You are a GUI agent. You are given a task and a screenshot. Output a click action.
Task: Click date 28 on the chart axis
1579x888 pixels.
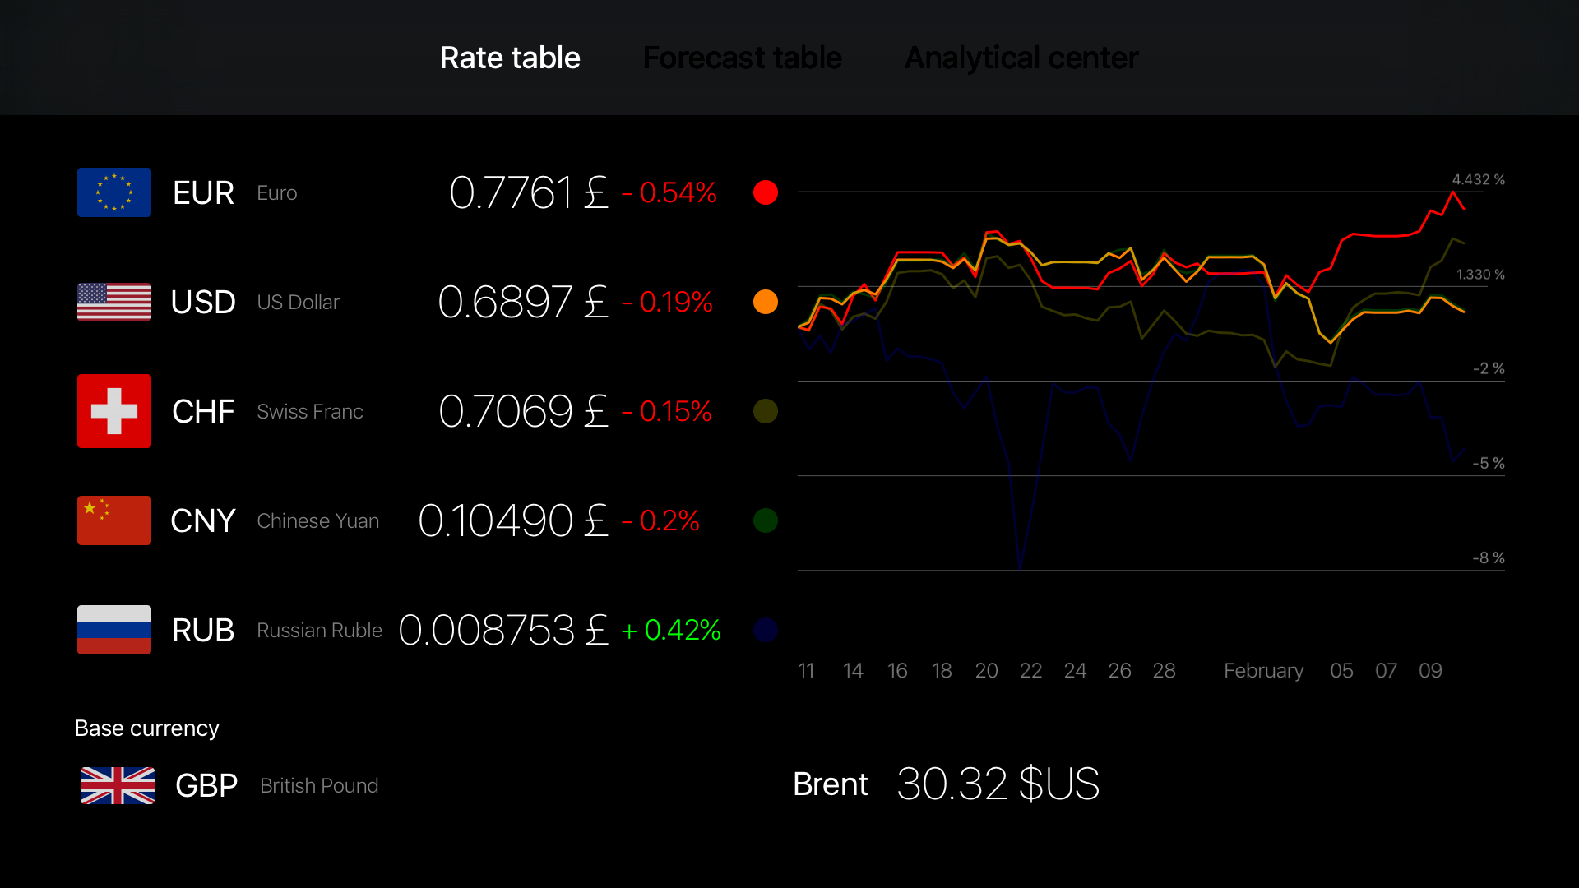pyautogui.click(x=1164, y=670)
